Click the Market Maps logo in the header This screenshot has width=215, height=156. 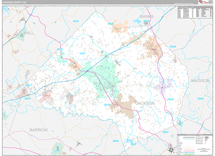point(203,2)
